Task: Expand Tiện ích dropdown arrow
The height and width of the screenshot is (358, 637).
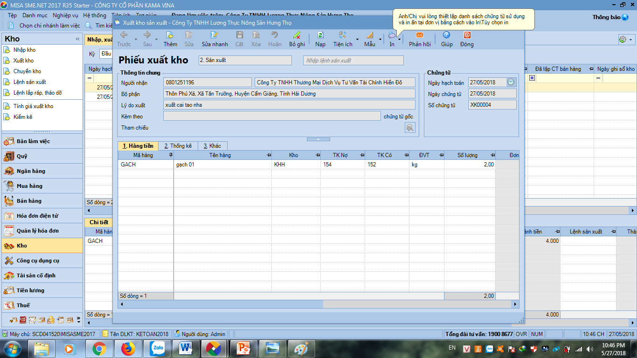Action: point(357,39)
